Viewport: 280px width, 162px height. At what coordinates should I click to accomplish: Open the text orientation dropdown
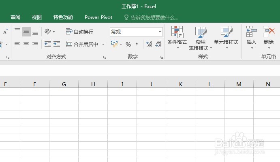(50, 32)
